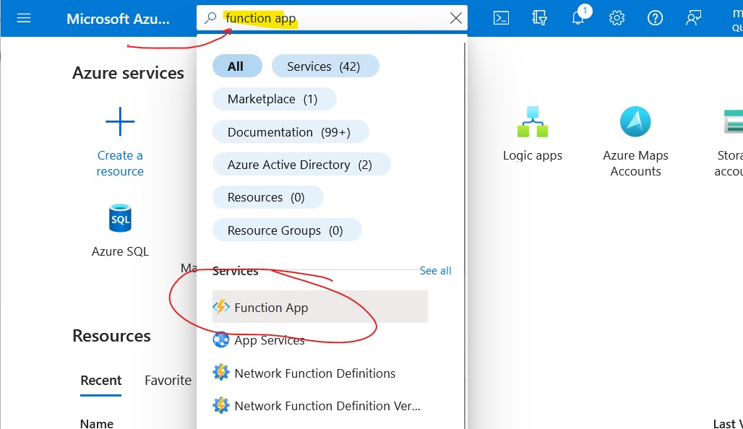The width and height of the screenshot is (743, 429).
Task: Filter results by Services (42)
Action: [325, 66]
